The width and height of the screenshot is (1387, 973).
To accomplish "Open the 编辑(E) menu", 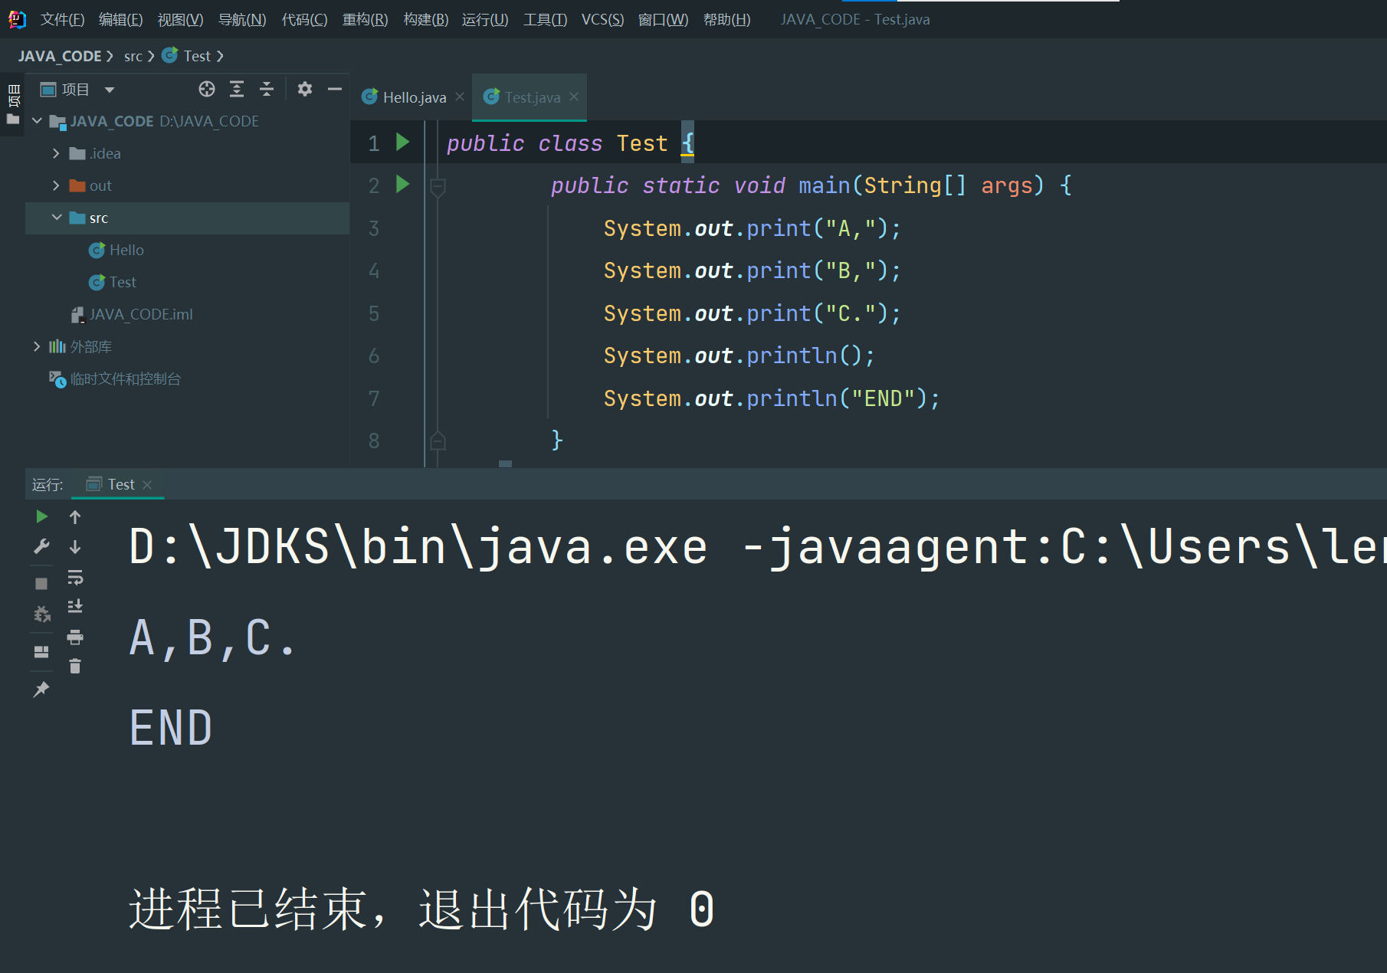I will 121,19.
